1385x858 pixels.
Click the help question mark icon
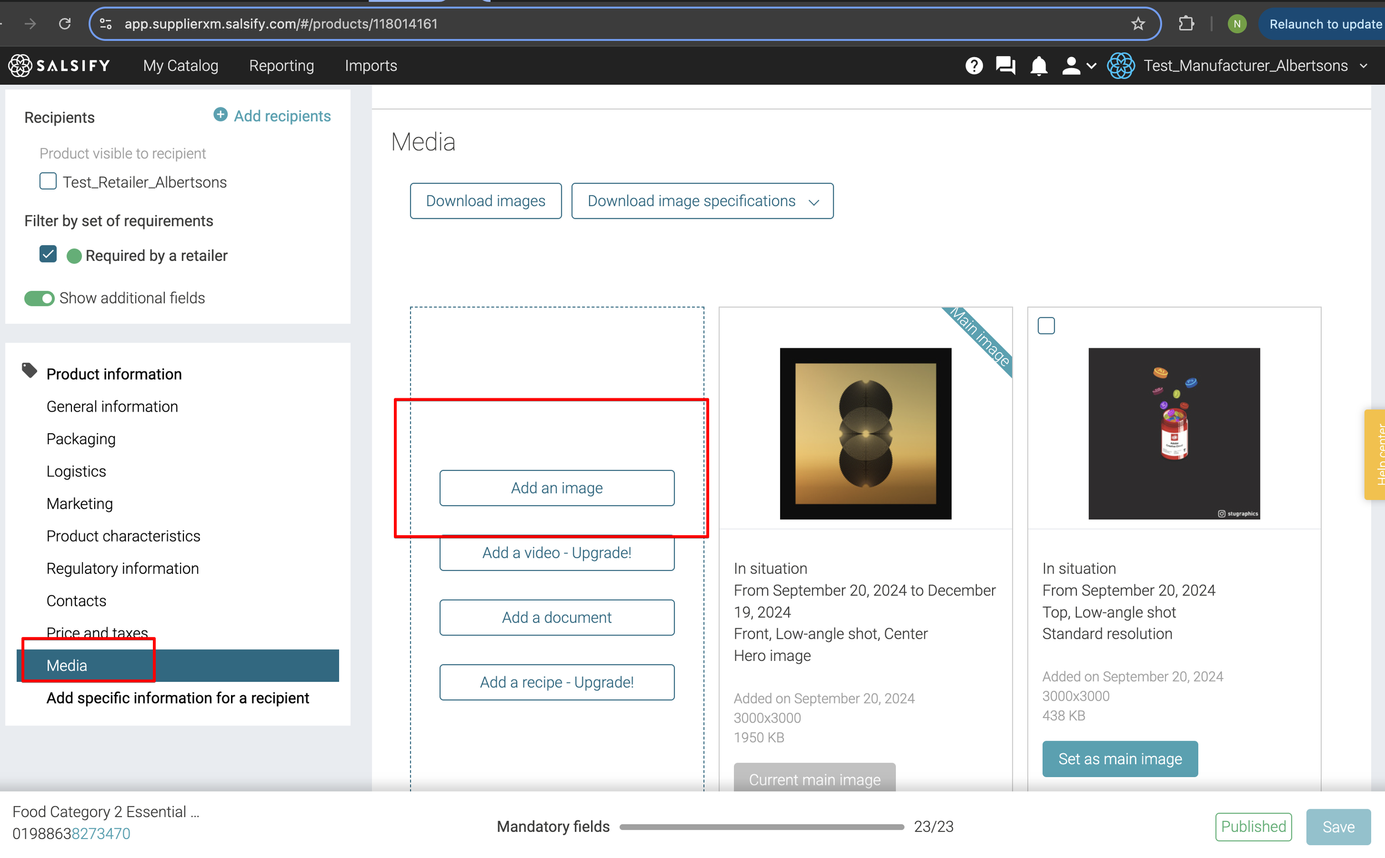[x=973, y=66]
